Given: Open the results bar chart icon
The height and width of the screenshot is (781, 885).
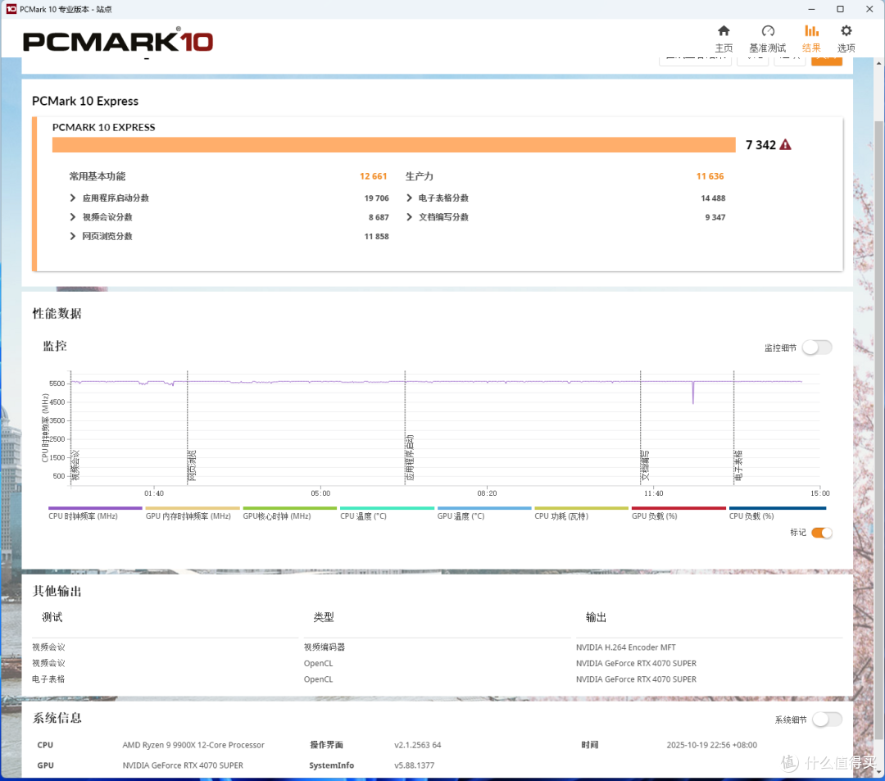Looking at the screenshot, I should coord(811,39).
